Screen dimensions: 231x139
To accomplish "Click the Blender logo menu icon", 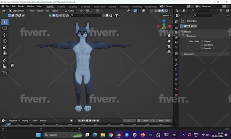I will click(3, 6).
